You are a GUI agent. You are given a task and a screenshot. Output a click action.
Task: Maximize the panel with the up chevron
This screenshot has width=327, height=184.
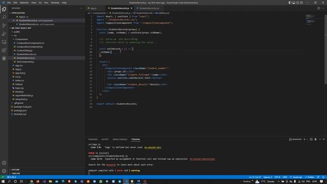320,139
